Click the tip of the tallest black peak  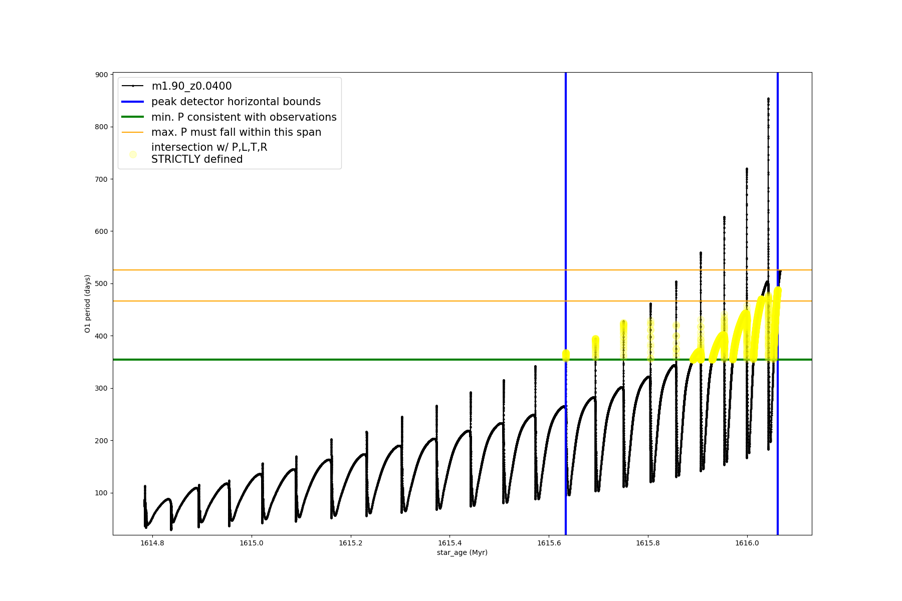tap(768, 99)
